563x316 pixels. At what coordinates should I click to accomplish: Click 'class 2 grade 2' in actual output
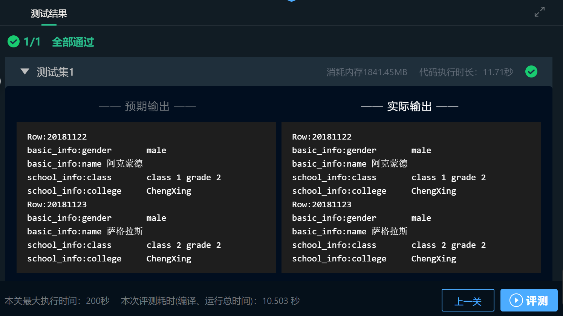tap(448, 245)
